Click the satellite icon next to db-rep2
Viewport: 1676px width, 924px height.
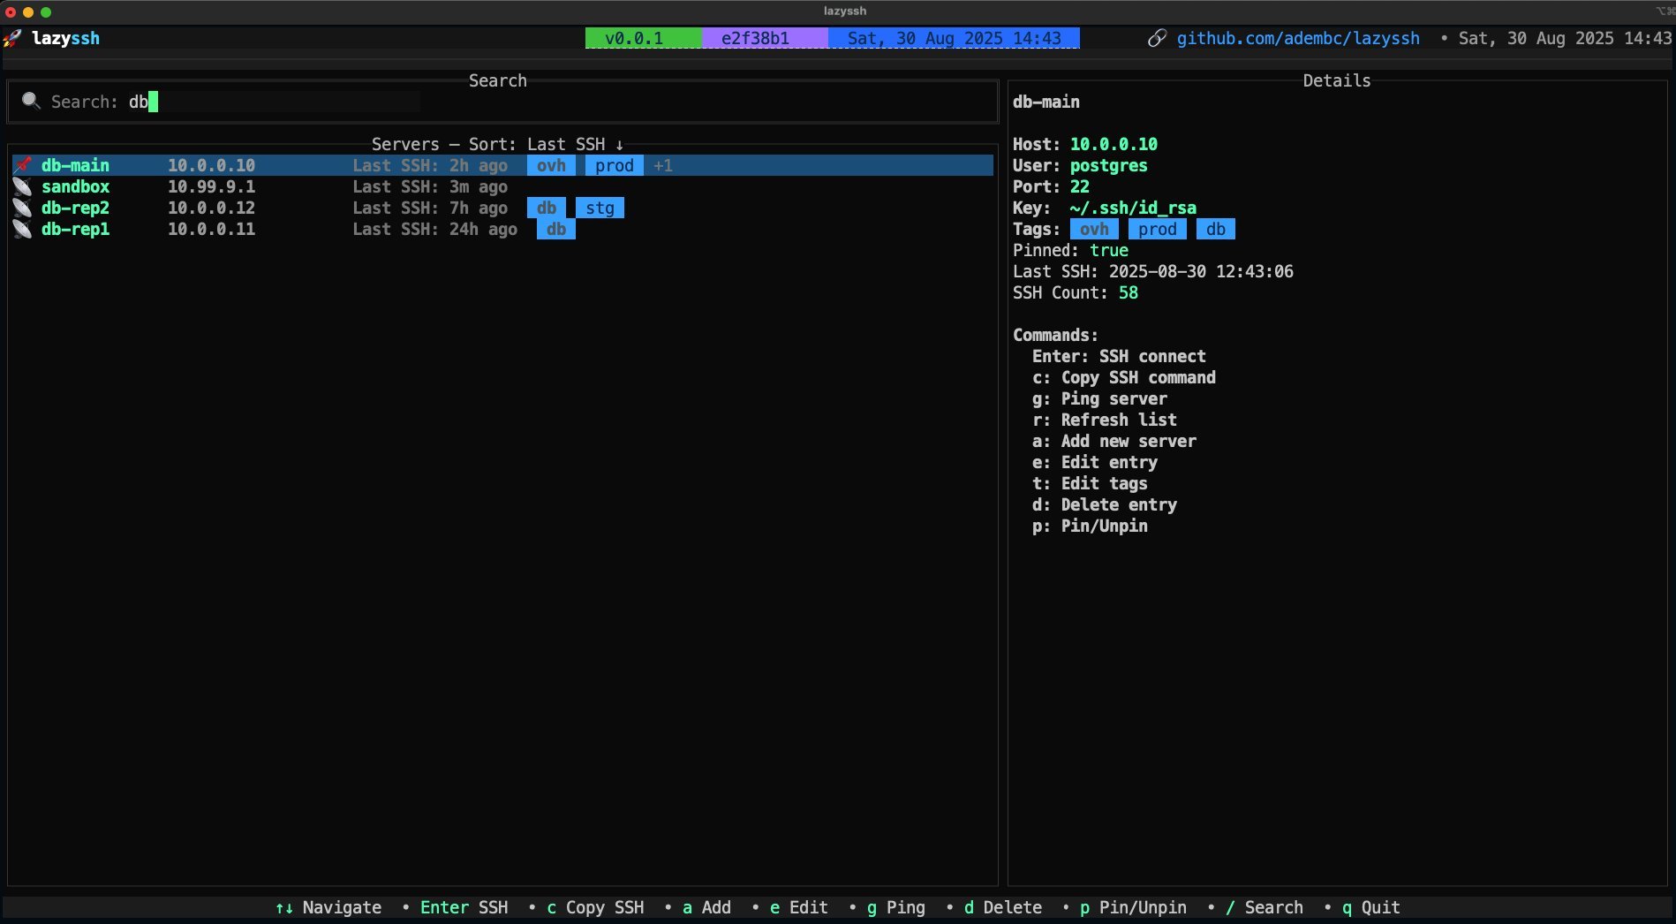click(23, 208)
